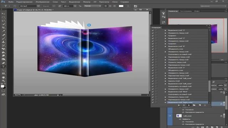228x128 pixels.
Task: Open the Слои menu
Action: [x=55, y=2]
